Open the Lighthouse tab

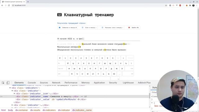point(128,83)
